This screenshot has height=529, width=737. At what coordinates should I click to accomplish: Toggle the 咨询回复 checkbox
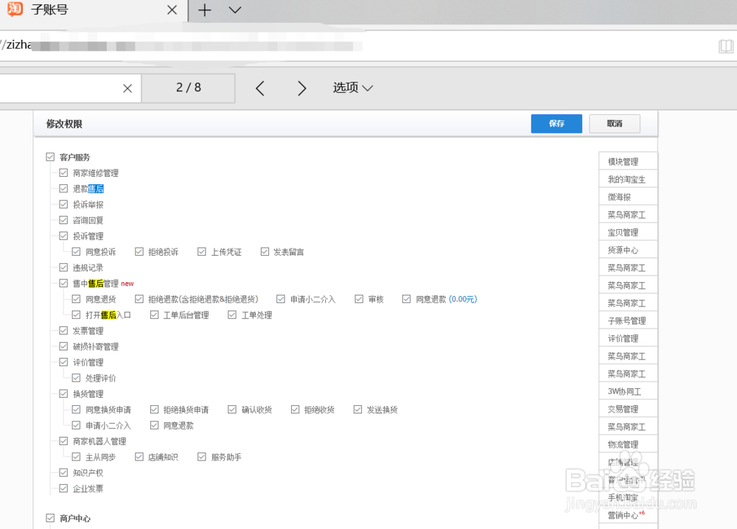(x=63, y=220)
